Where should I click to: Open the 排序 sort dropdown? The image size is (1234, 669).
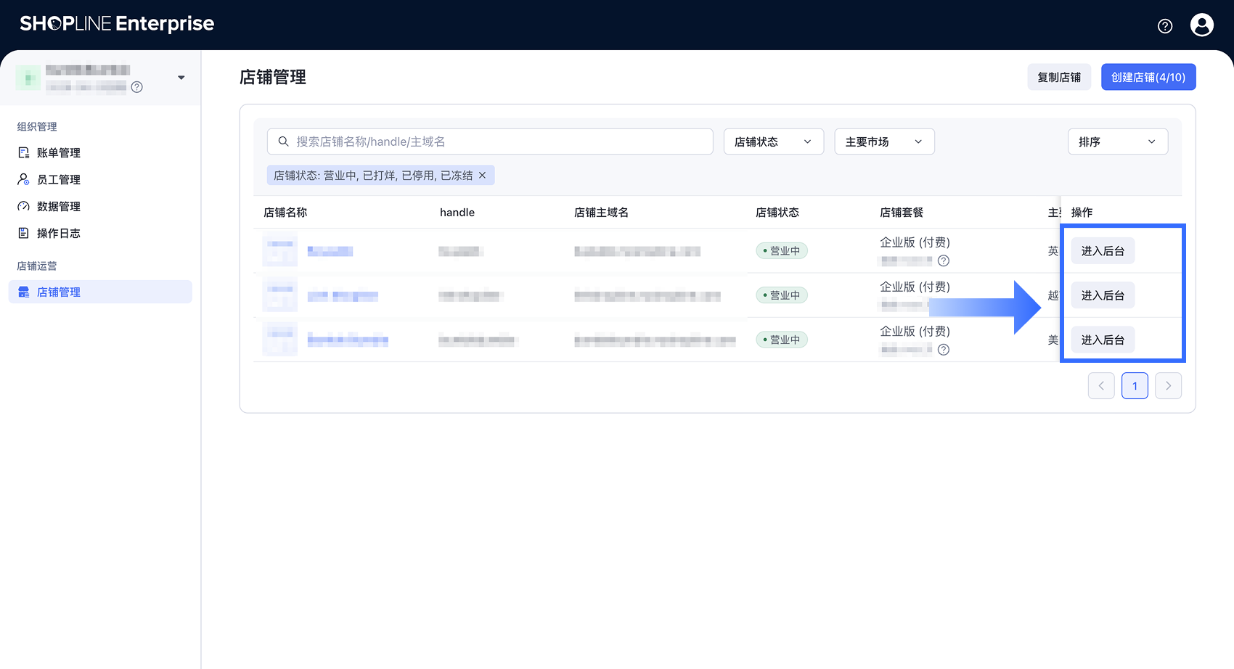(x=1117, y=141)
